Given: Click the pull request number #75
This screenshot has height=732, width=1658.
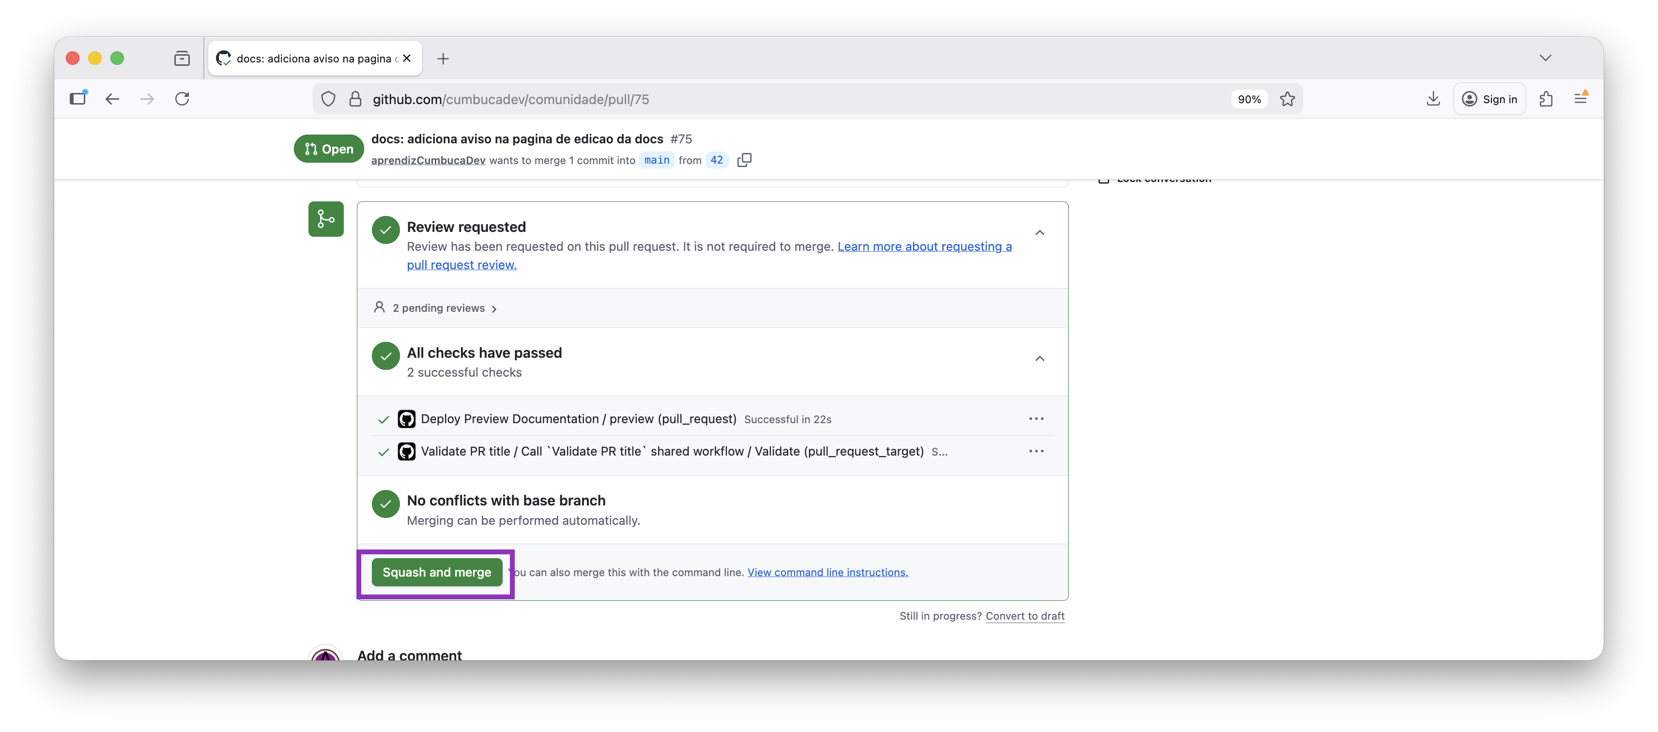Looking at the screenshot, I should pos(681,139).
